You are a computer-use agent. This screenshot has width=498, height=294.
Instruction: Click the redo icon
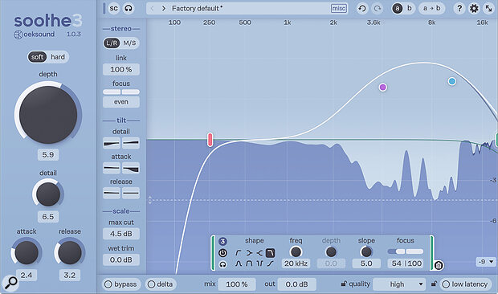[378, 9]
